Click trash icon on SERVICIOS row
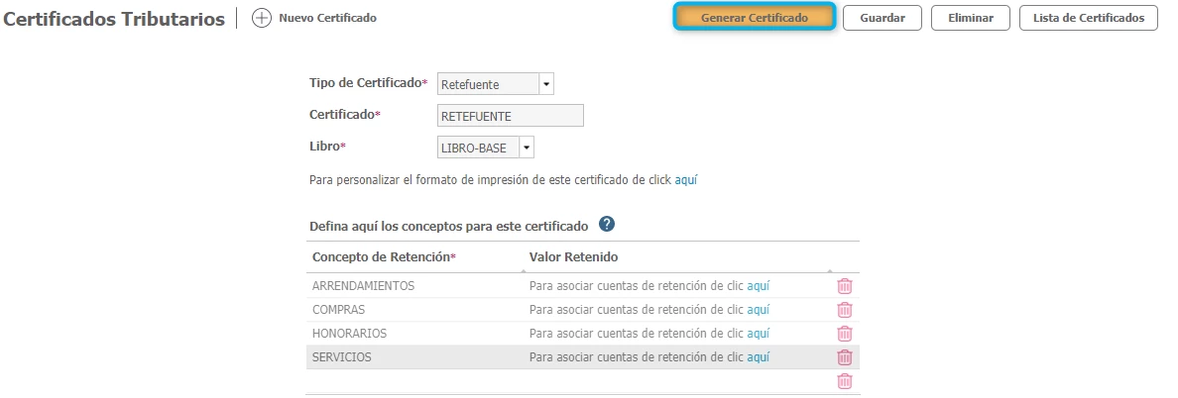Image resolution: width=1178 pixels, height=398 pixels. point(845,357)
